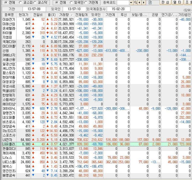Select the 외국인 investor radio button
Screen dimensions: 192x180
(71, 2)
